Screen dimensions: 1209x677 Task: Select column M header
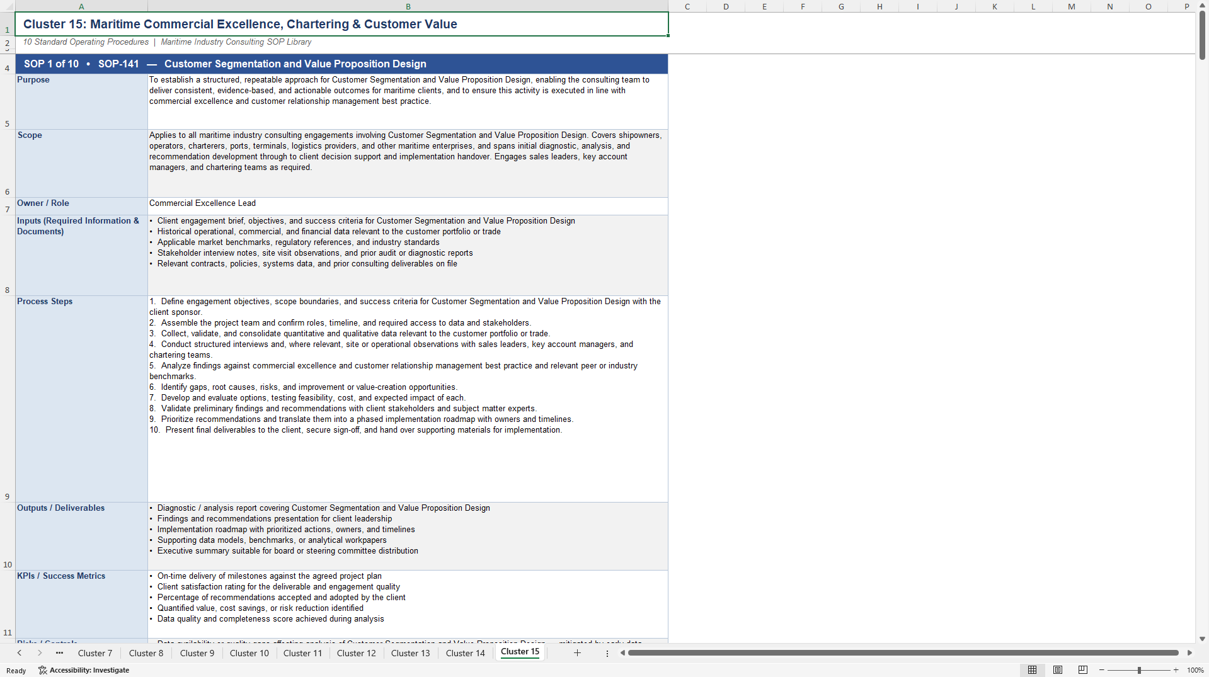[x=1072, y=6]
